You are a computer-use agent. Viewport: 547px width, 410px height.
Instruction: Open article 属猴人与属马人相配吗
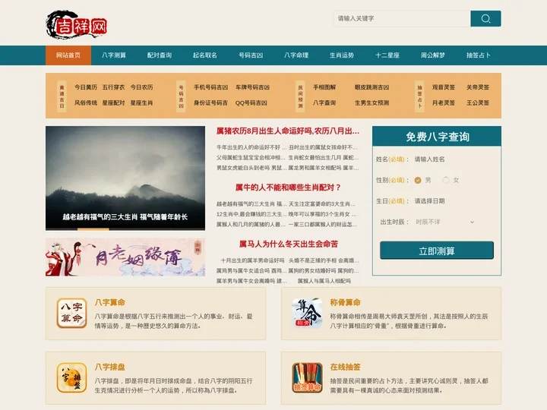[x=324, y=281]
